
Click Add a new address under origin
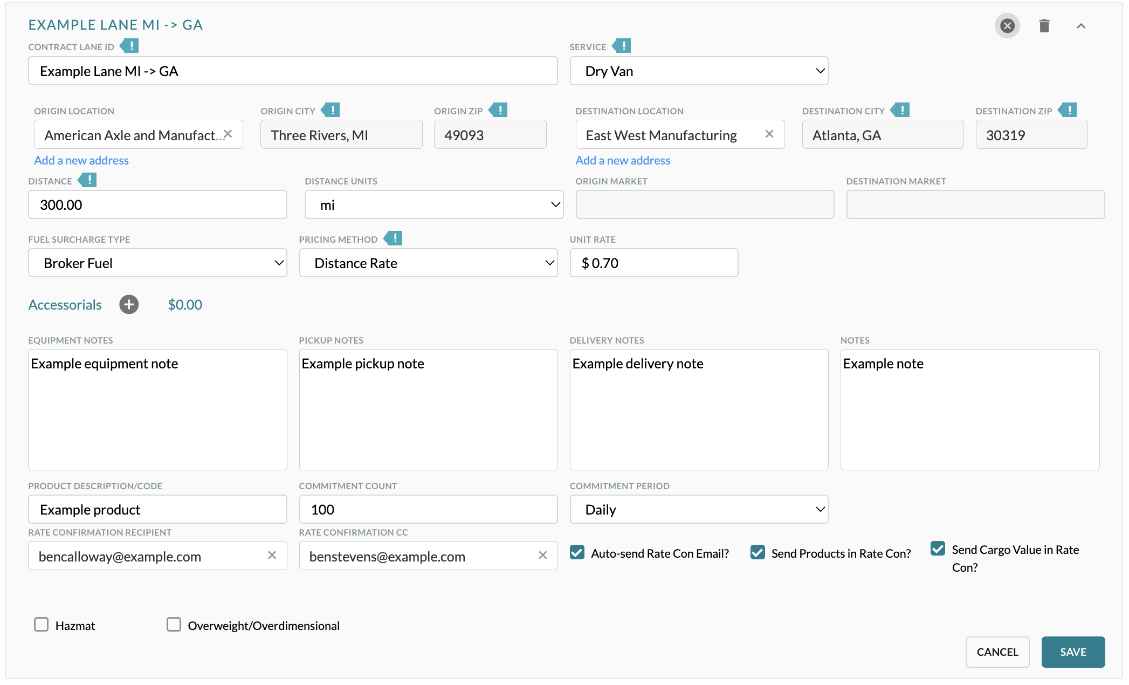coord(81,161)
